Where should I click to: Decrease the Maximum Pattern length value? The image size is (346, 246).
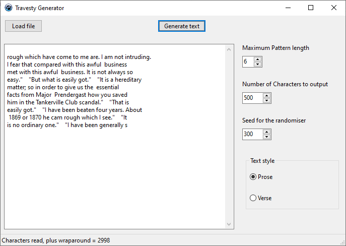[x=257, y=64]
